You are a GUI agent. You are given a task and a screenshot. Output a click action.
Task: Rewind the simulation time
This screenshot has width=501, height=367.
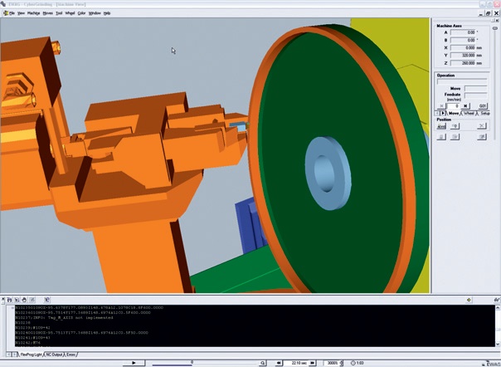tap(279, 363)
